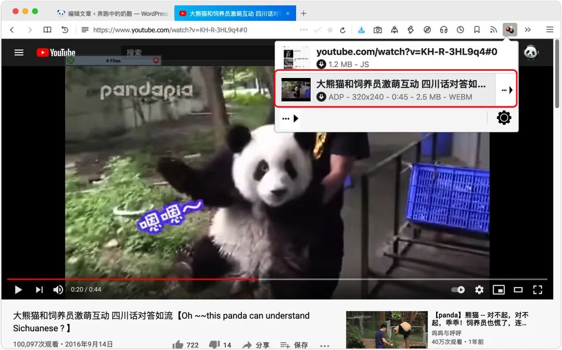Open more actions dots beside 保存
The width and height of the screenshot is (562, 350).
coord(325,346)
